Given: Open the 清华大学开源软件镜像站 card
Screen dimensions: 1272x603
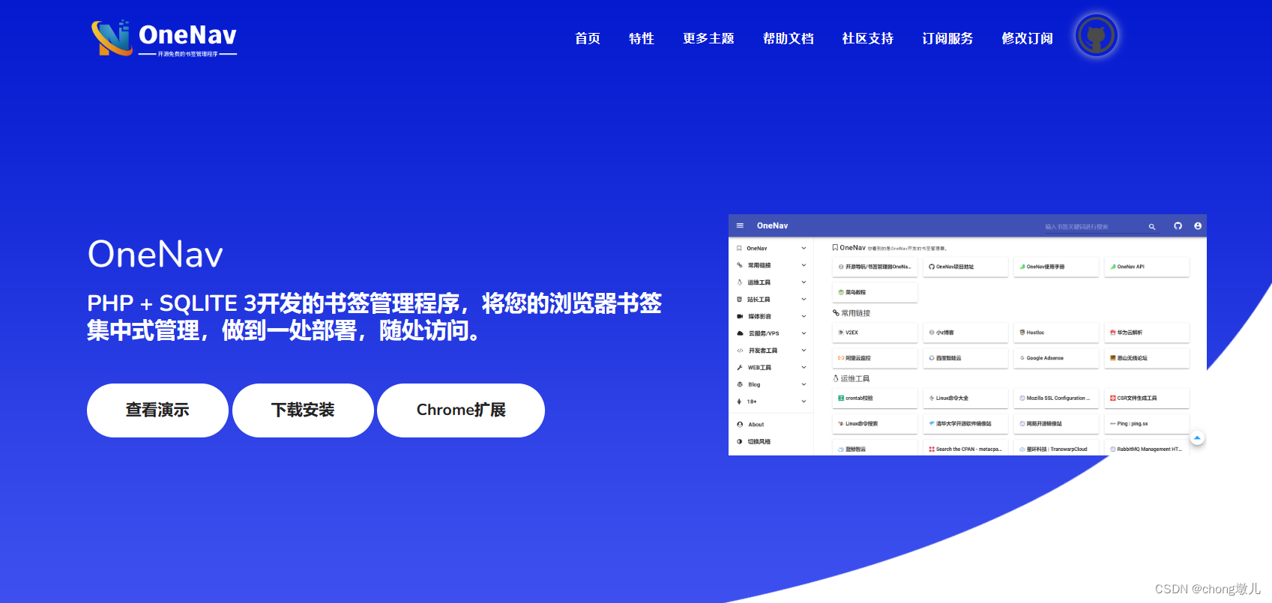Looking at the screenshot, I should (x=965, y=424).
